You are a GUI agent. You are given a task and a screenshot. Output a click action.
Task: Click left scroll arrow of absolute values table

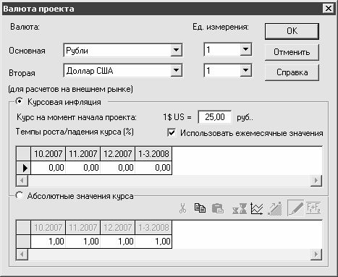pyautogui.click(x=22, y=255)
